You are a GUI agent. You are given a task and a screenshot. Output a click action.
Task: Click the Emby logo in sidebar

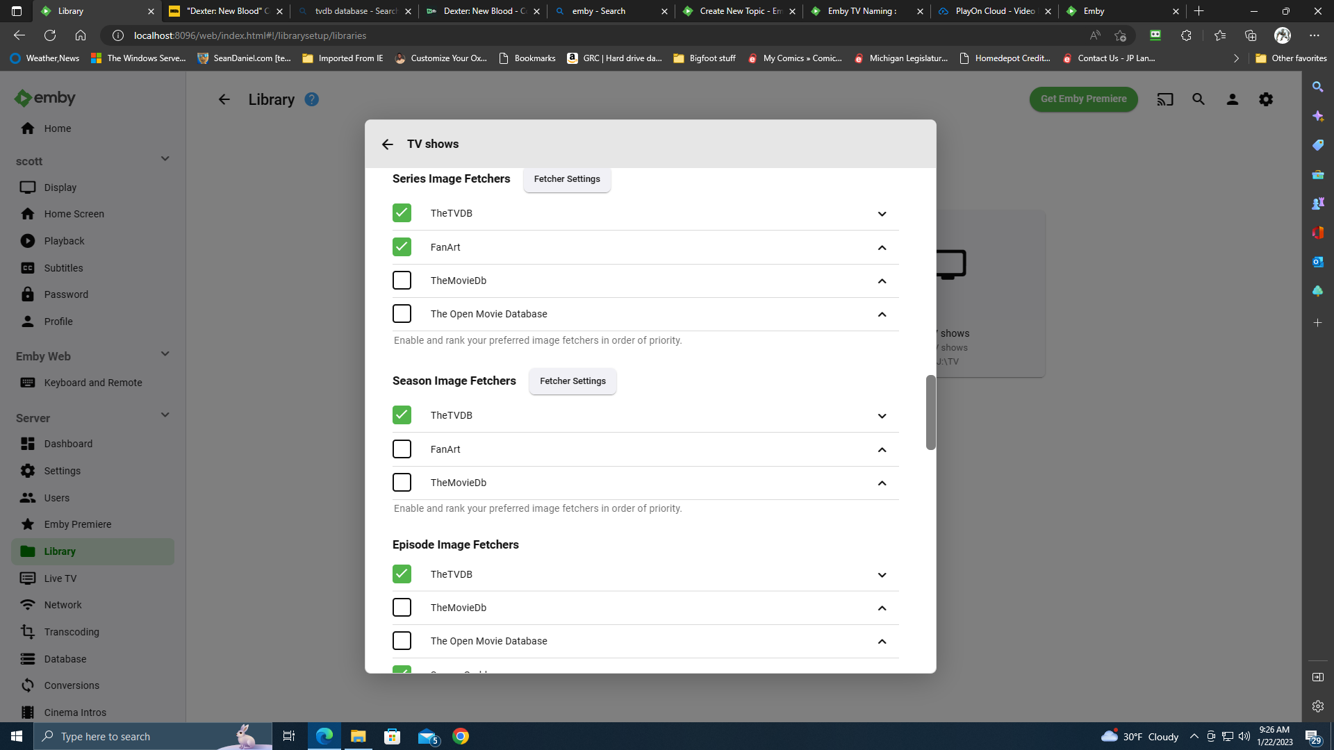[x=44, y=98]
